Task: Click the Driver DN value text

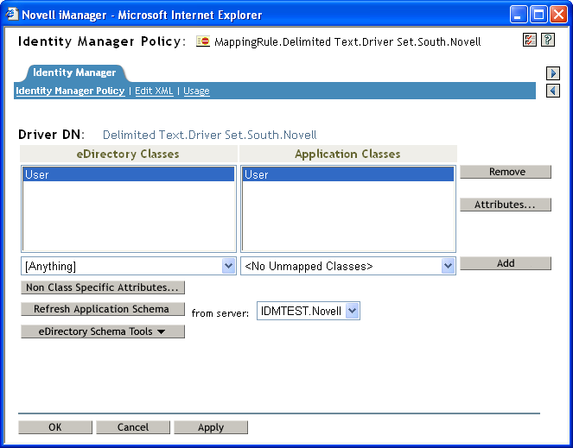Action: 209,135
